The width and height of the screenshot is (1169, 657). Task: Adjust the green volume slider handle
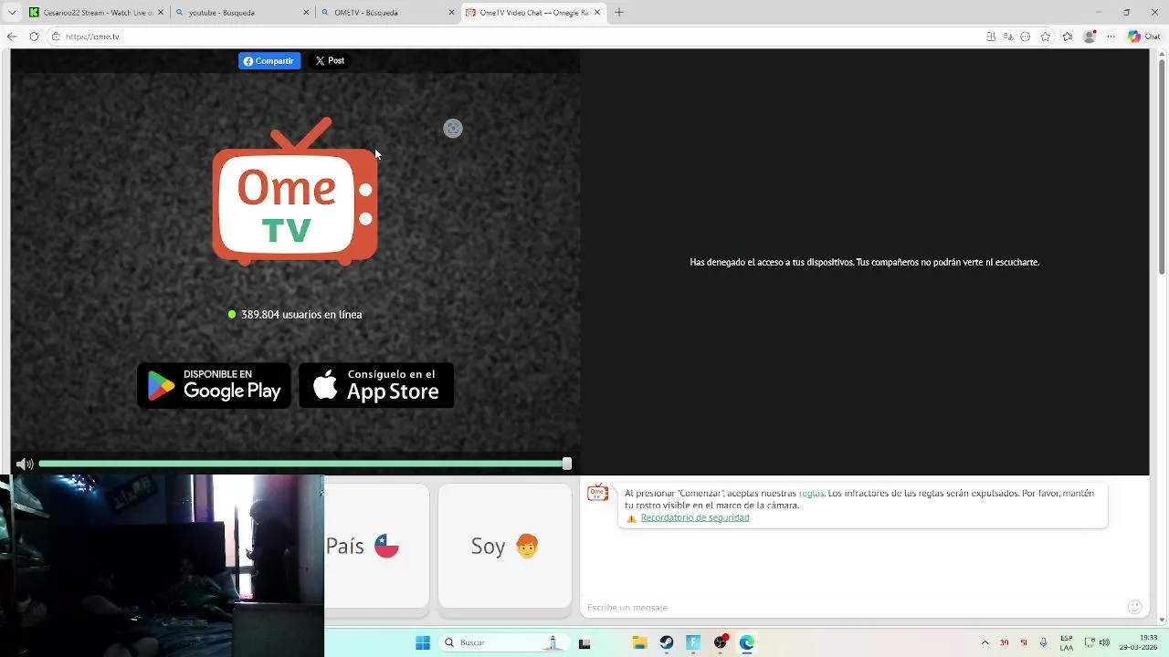coord(567,464)
